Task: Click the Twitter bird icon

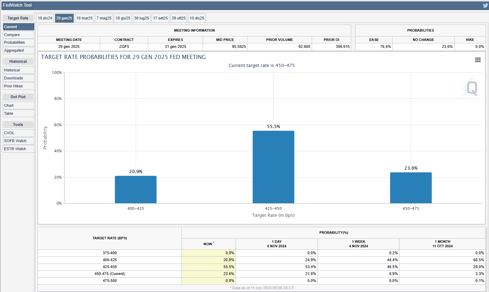Action: pyautogui.click(x=485, y=5)
